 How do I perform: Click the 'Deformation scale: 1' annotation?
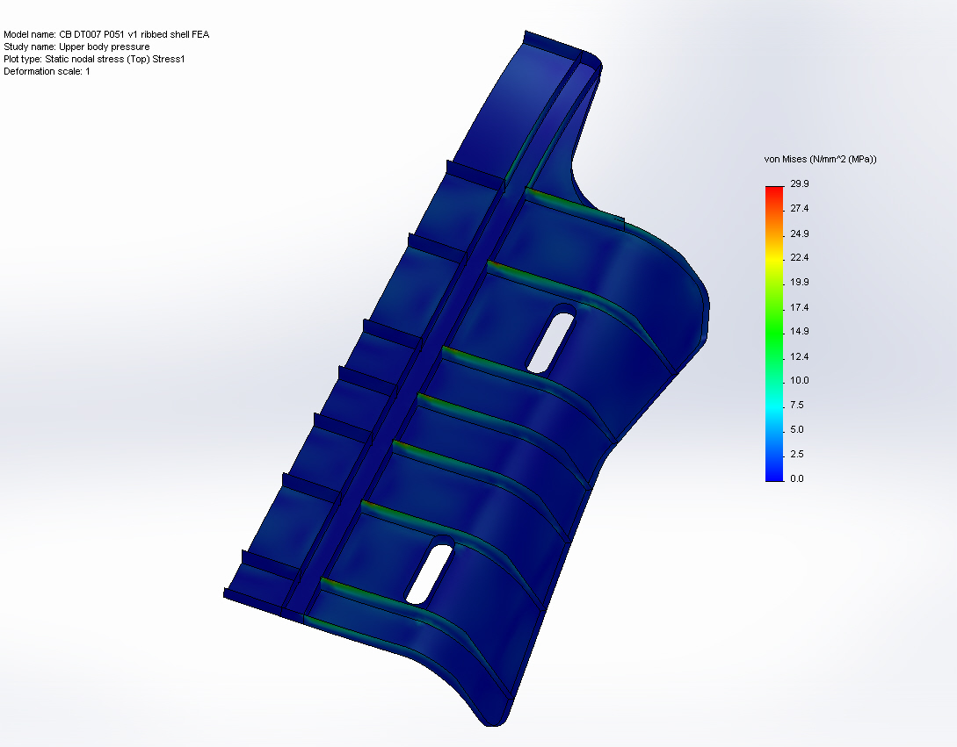tap(50, 71)
